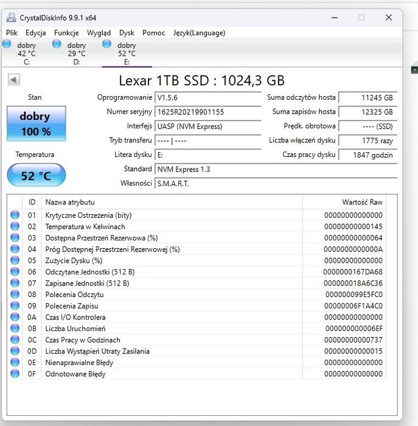418x426 pixels.
Task: Click power-on count value 1775 razy
Action: tap(367, 141)
